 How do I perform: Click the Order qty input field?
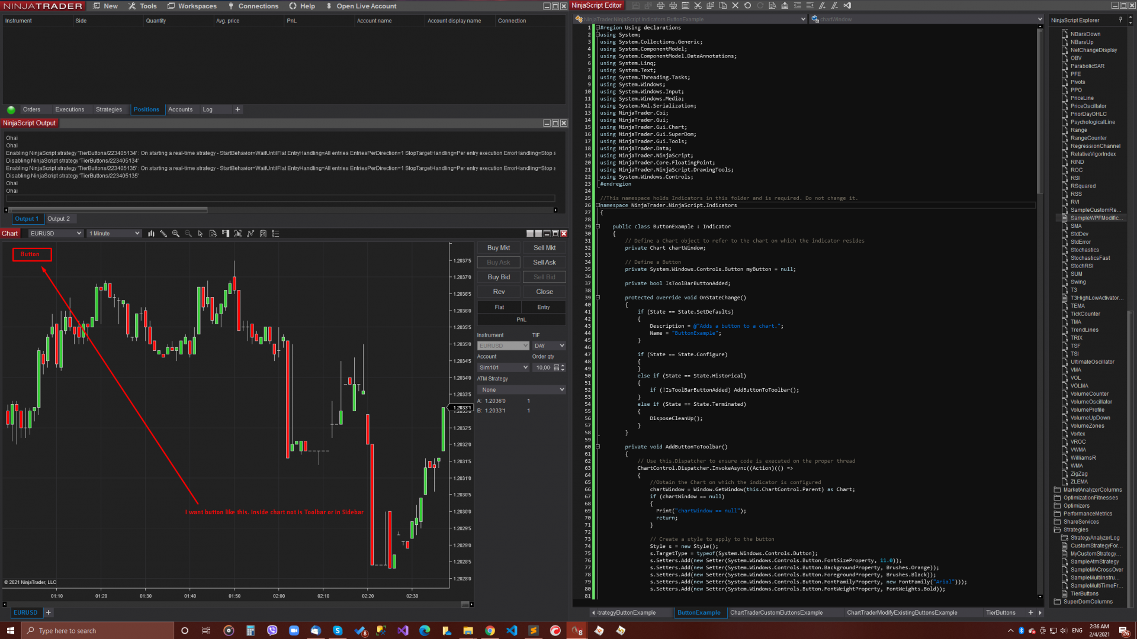(542, 367)
